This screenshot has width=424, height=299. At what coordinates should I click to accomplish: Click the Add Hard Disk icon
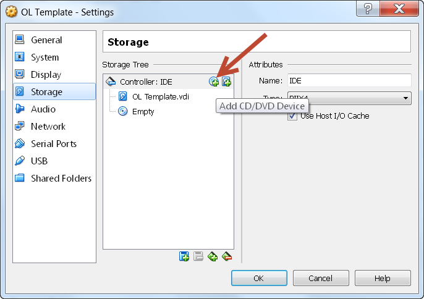pos(226,82)
